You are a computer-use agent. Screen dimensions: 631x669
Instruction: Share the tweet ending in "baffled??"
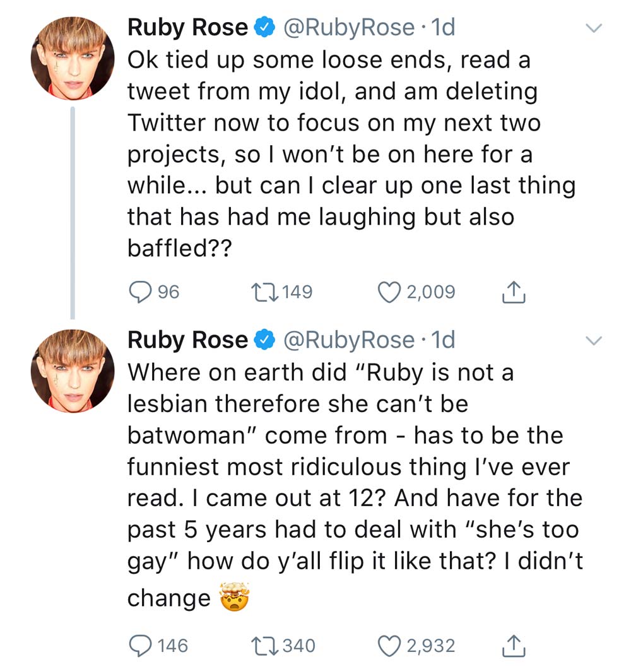click(x=513, y=292)
